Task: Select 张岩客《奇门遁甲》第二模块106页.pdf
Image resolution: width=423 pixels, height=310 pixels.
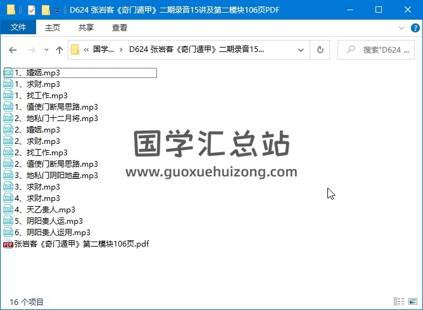Action: pyautogui.click(x=82, y=244)
